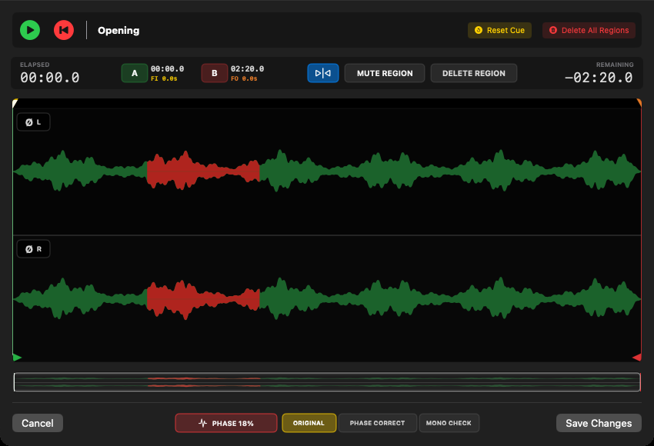Click the DELETE REGION button
The width and height of the screenshot is (654, 446).
click(474, 73)
